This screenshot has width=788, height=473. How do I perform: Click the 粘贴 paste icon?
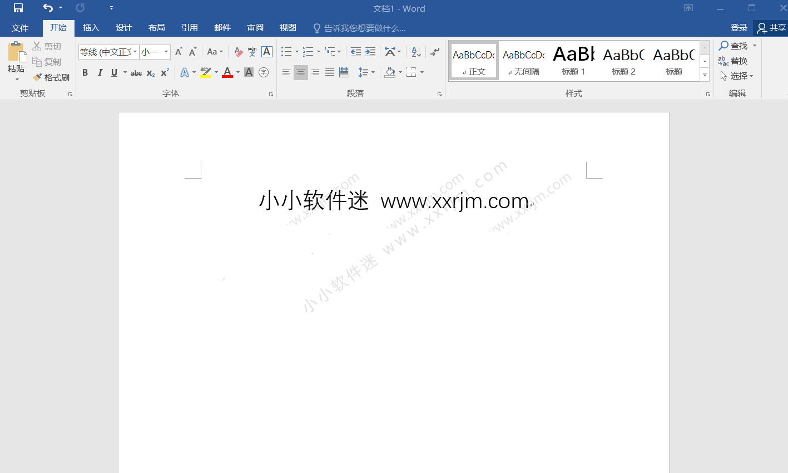coord(16,52)
